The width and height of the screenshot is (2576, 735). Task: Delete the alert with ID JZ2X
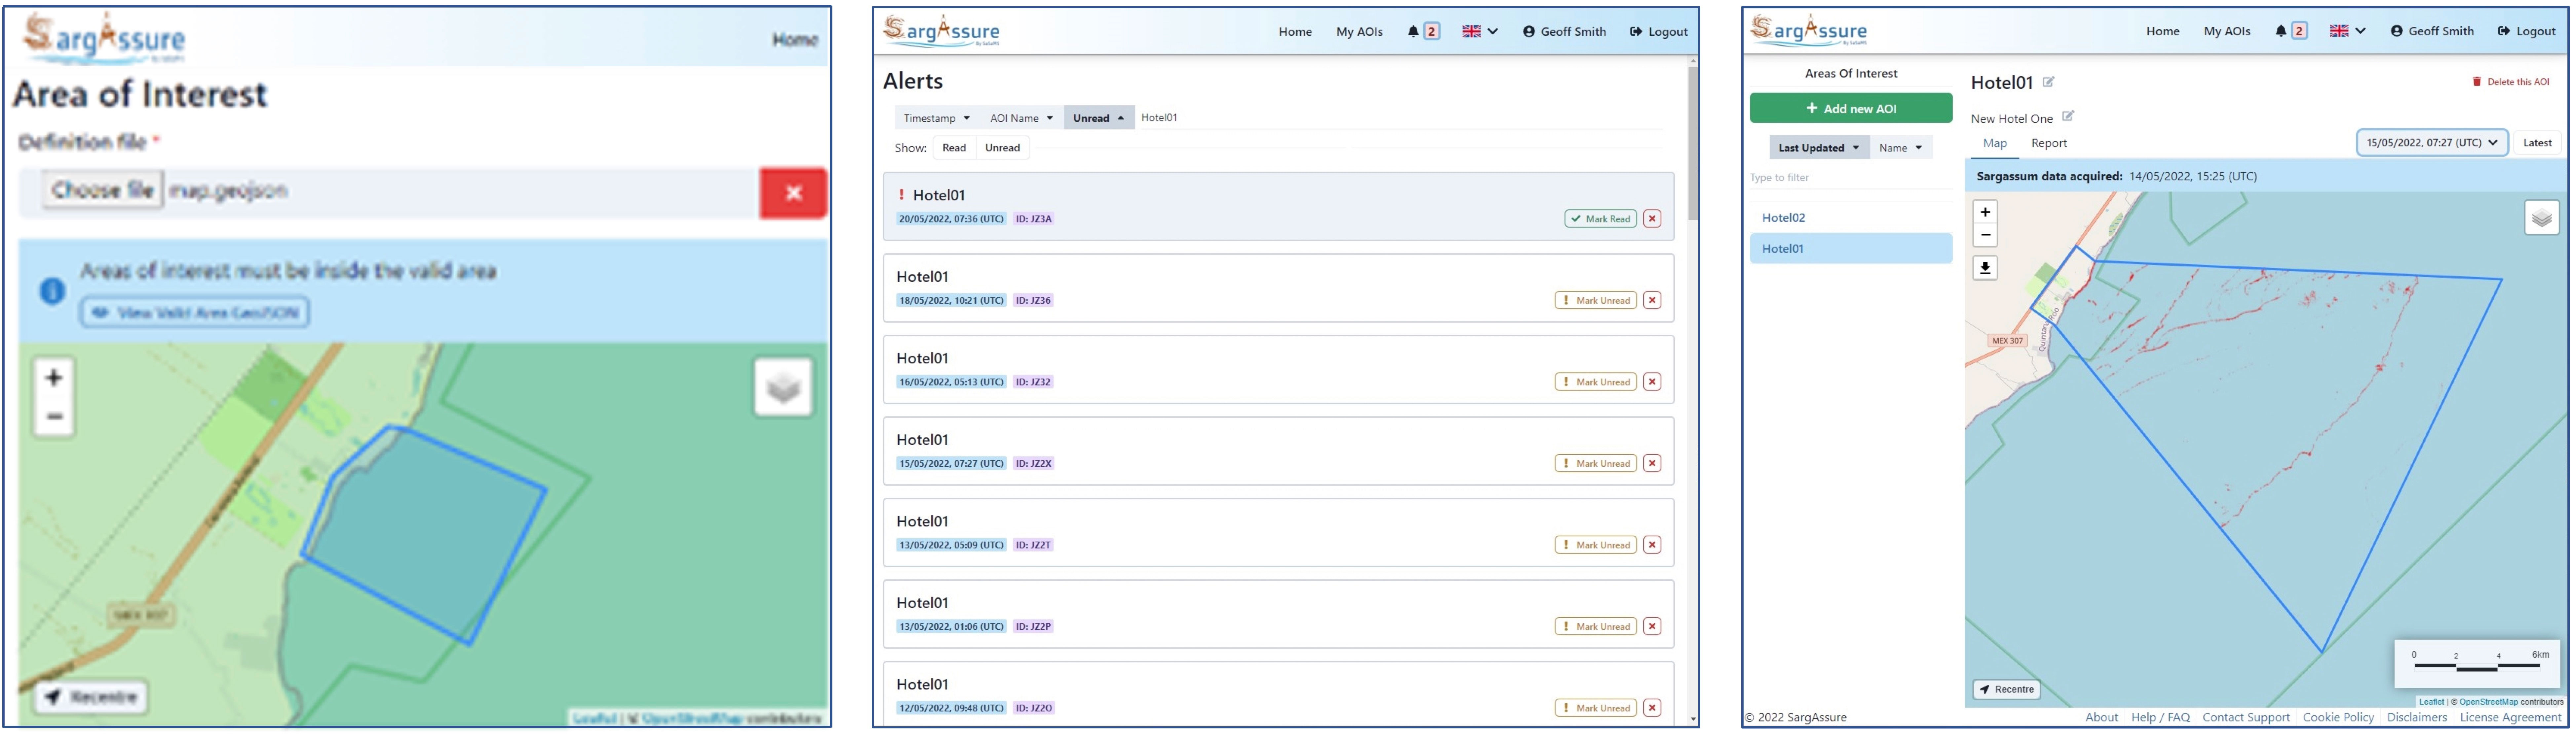(x=1652, y=463)
